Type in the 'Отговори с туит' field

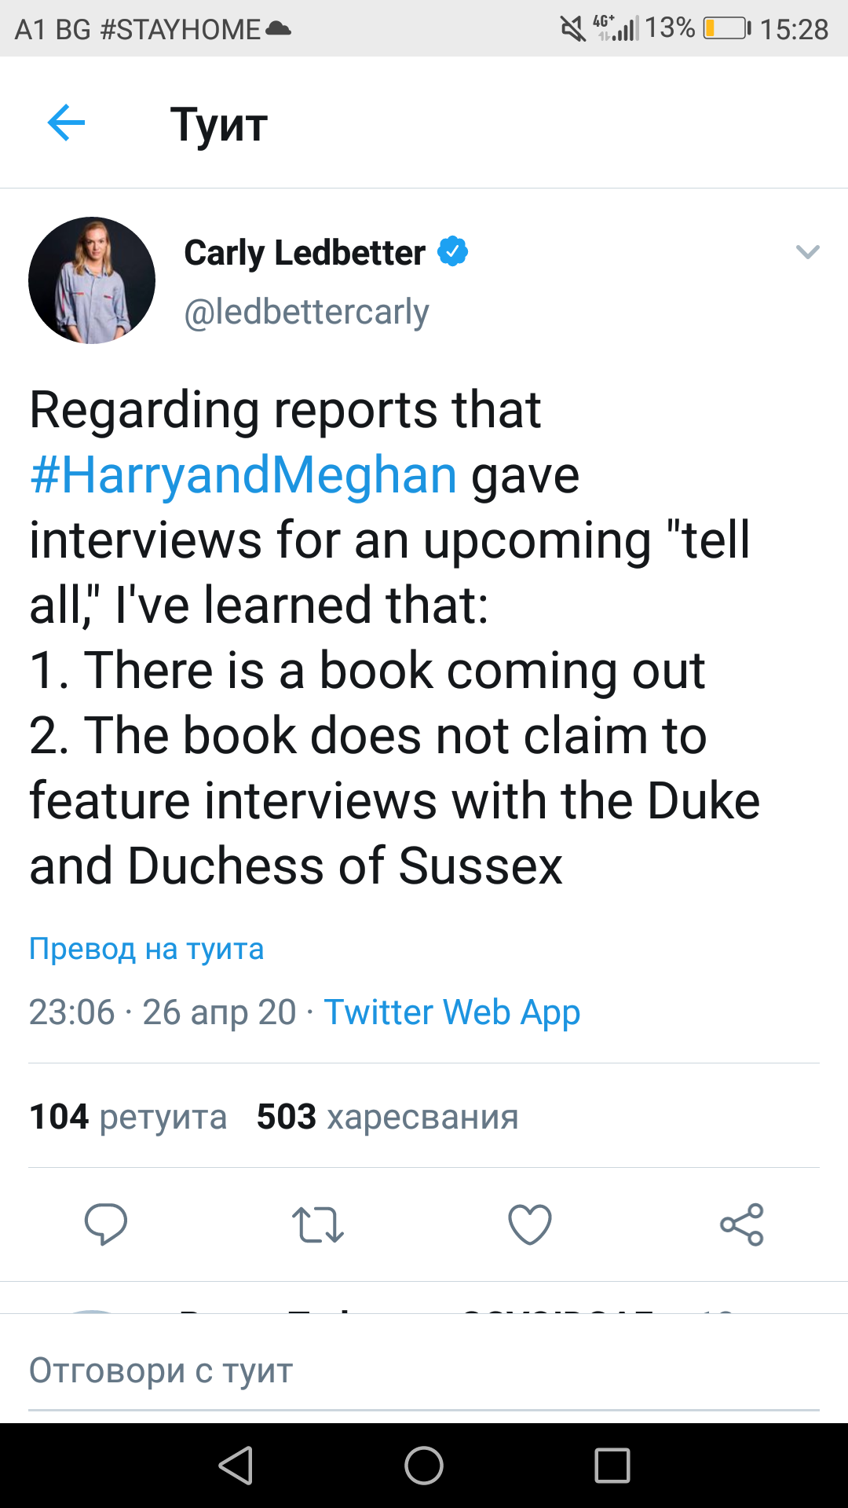pyautogui.click(x=424, y=1371)
